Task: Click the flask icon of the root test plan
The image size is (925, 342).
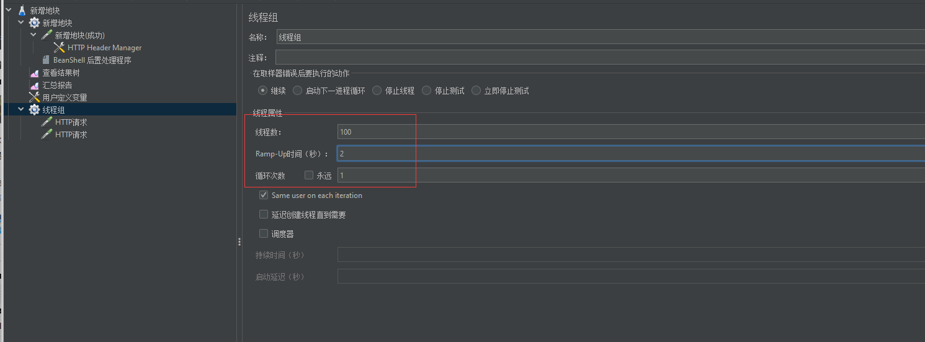Action: point(22,11)
